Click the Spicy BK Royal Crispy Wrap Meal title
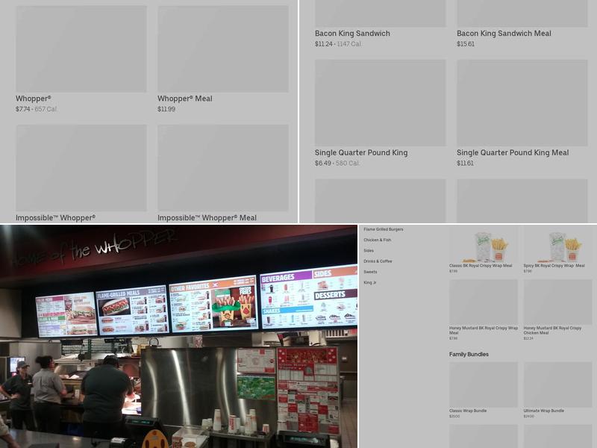 pos(554,266)
